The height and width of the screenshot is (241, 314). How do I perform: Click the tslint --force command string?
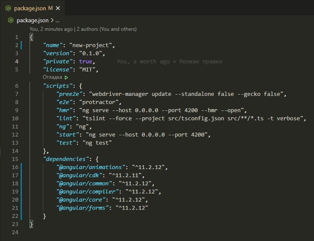click(x=193, y=119)
